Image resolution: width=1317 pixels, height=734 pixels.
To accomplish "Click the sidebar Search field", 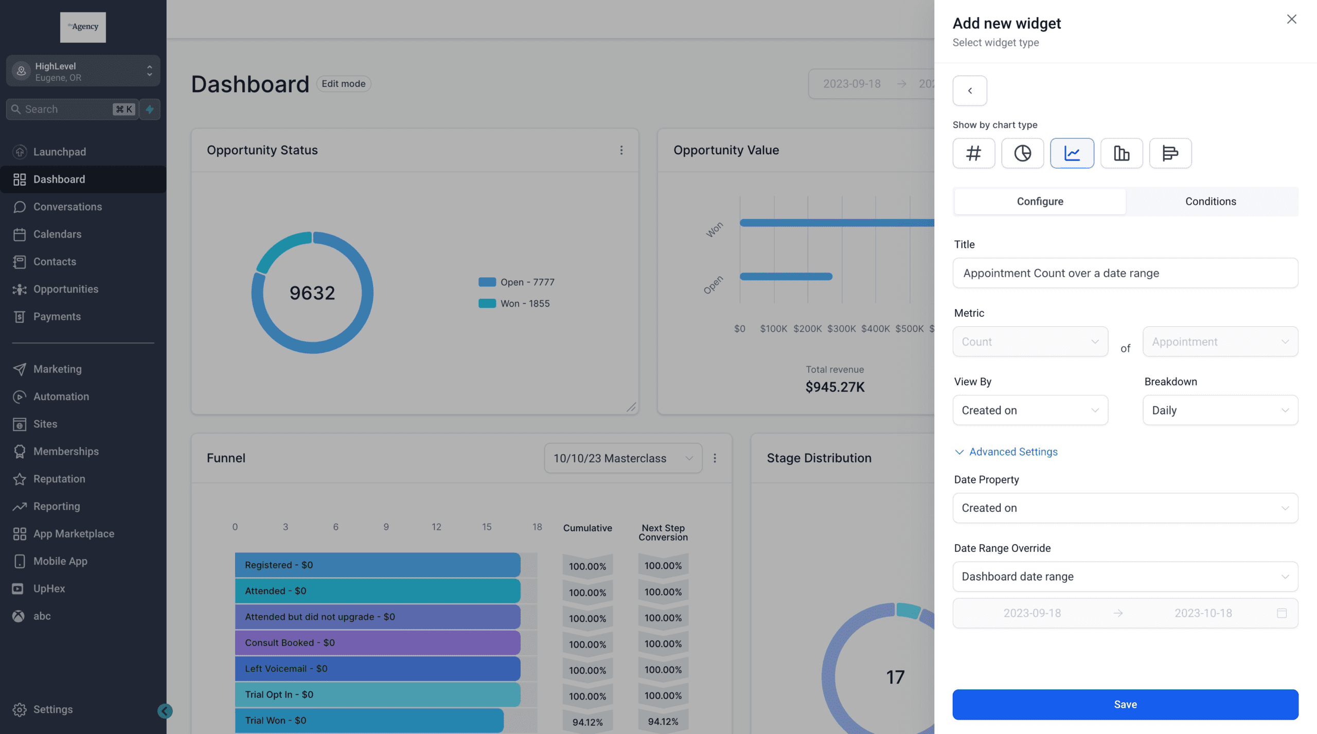I will [x=72, y=109].
